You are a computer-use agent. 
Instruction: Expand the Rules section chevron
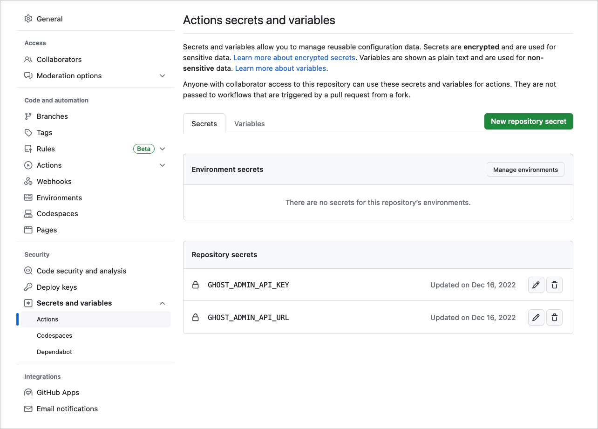click(x=162, y=149)
